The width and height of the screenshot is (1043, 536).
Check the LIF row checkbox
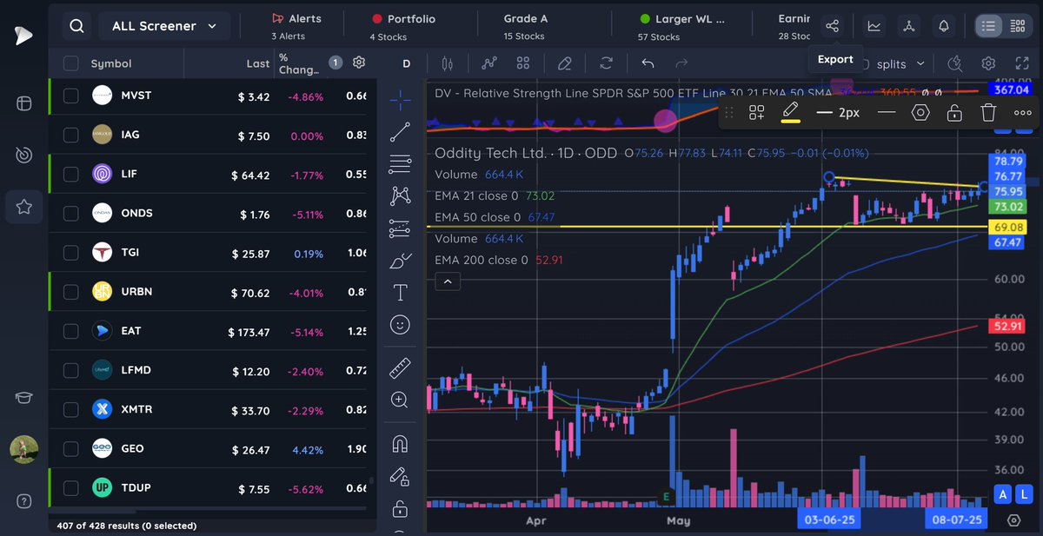pyautogui.click(x=71, y=174)
